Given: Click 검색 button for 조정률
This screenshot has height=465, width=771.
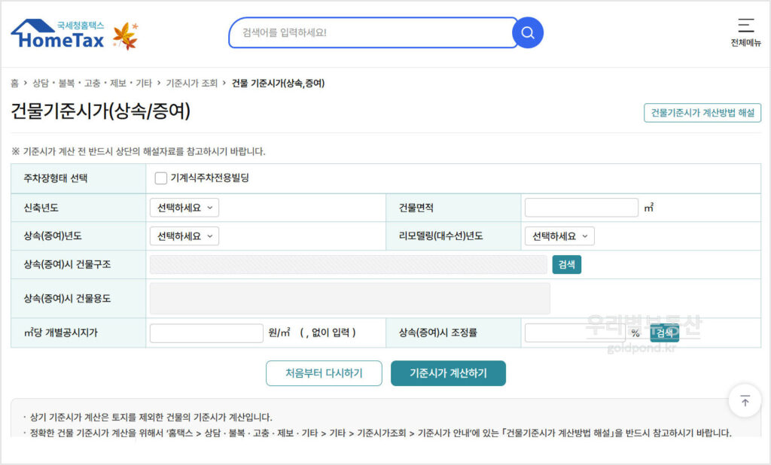Looking at the screenshot, I should tap(664, 333).
